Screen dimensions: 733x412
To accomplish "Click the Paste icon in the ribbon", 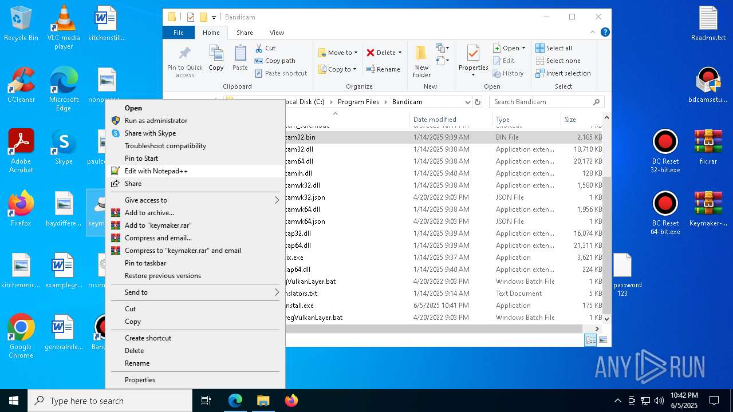I will pos(240,58).
